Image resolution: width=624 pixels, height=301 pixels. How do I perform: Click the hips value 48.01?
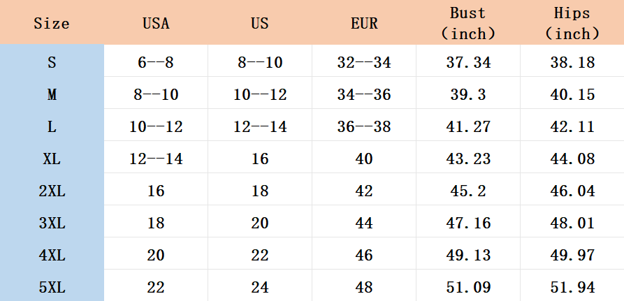pos(572,223)
